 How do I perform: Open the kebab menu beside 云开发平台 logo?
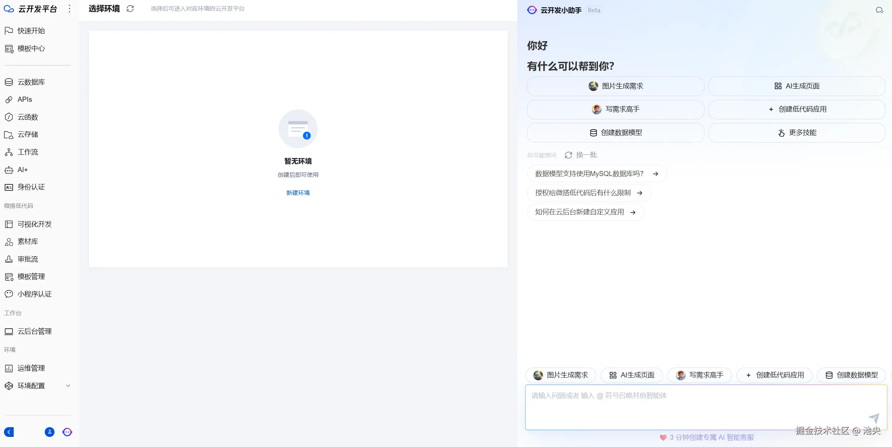tap(69, 9)
